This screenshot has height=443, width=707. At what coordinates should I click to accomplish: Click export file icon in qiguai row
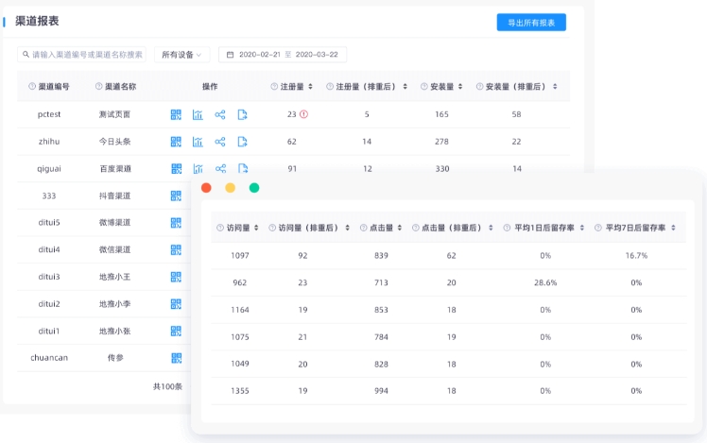[243, 168]
